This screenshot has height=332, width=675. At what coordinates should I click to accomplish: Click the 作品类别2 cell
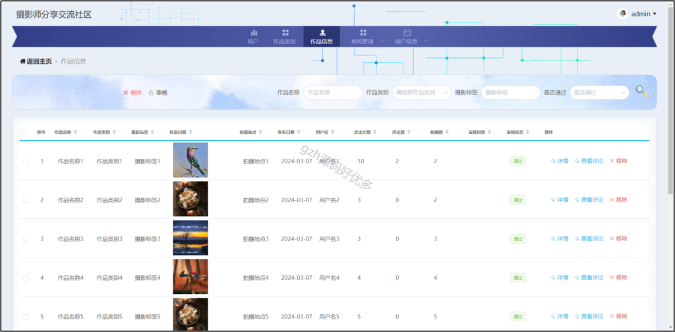[x=109, y=200]
